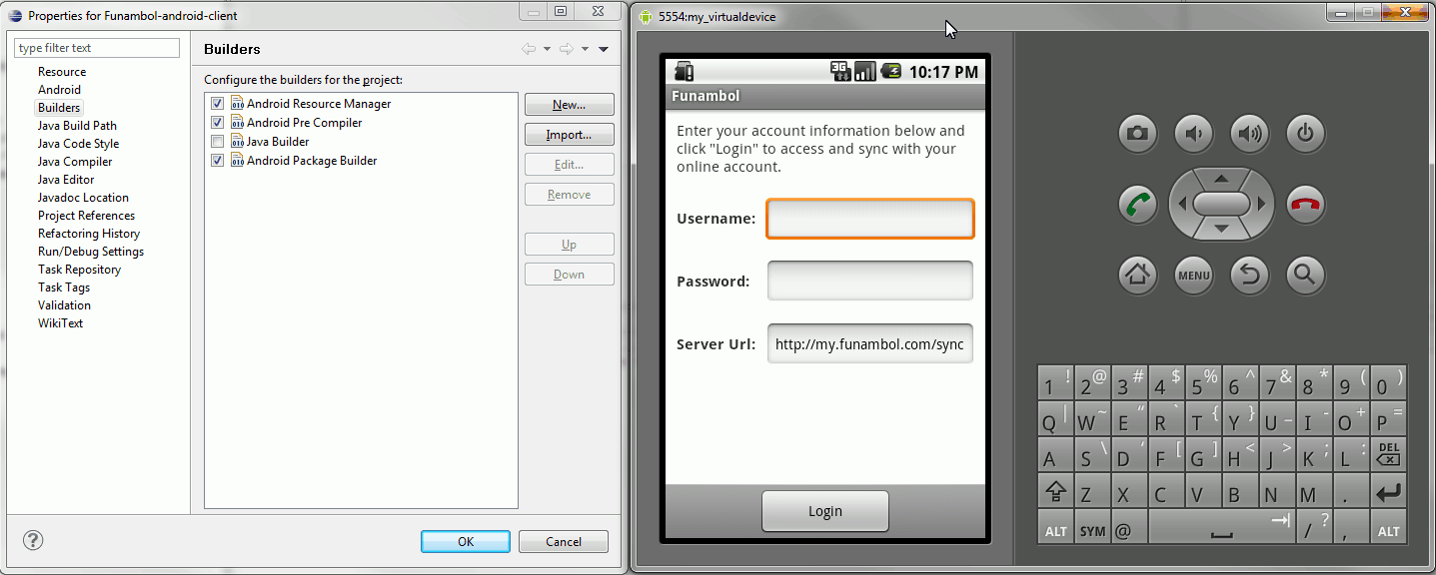This screenshot has width=1436, height=575.
Task: Enable the Java Builder checkbox
Action: [217, 142]
